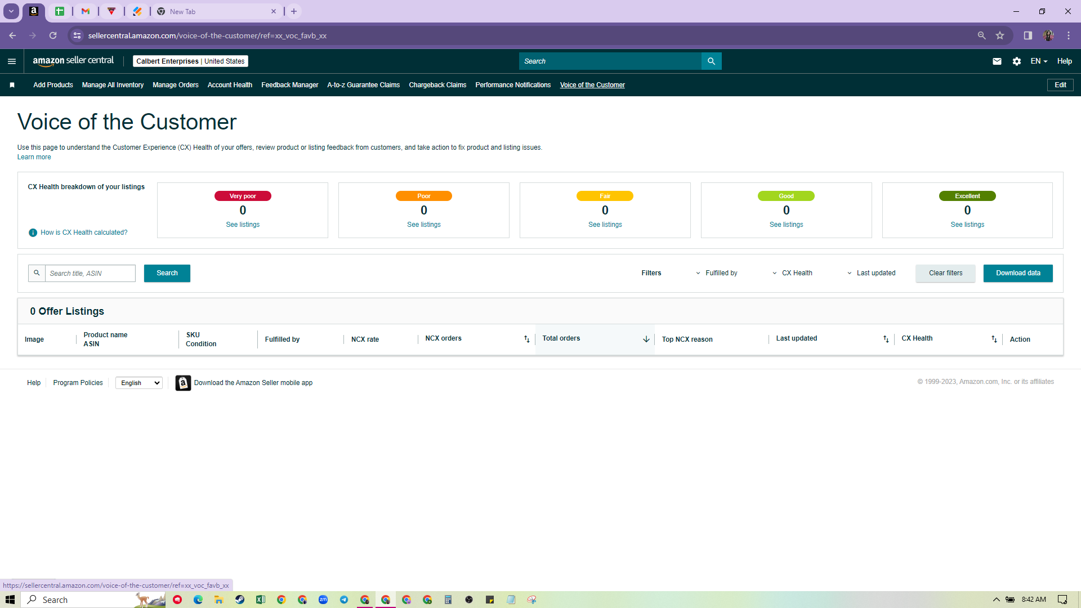This screenshot has width=1081, height=608.
Task: Open Manage All Inventory
Action: (113, 85)
